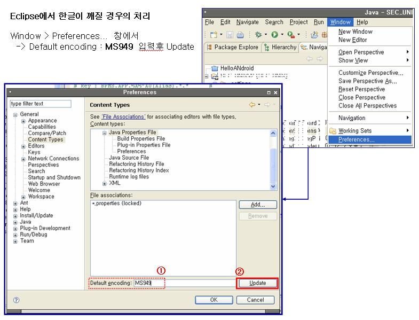This screenshot has height=320, width=419.
Task: Select Preferences... in Window menu
Action: pyautogui.click(x=370, y=139)
